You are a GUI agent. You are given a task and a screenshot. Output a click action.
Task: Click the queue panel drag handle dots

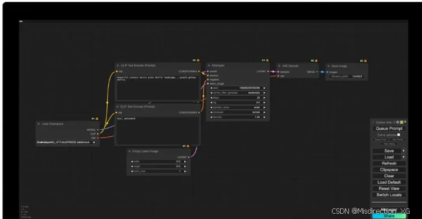point(373,122)
